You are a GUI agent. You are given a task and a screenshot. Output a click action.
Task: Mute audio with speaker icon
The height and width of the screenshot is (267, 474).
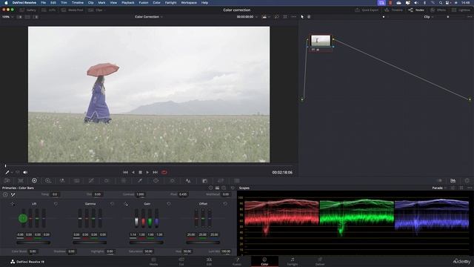25,172
